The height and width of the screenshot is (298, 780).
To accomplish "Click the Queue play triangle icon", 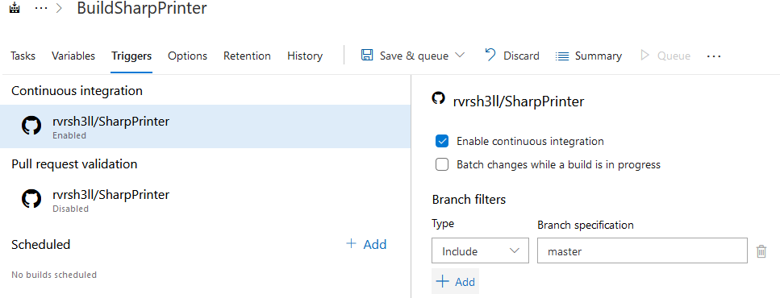I will coord(644,55).
